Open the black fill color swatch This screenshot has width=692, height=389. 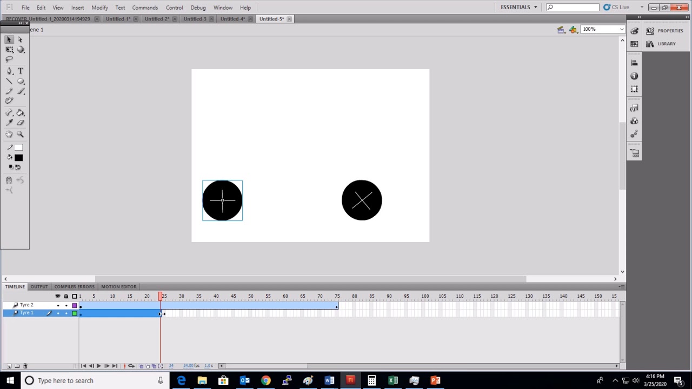tap(18, 158)
